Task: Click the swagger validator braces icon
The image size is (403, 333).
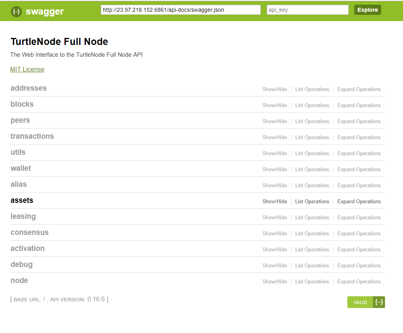Action: point(379,302)
